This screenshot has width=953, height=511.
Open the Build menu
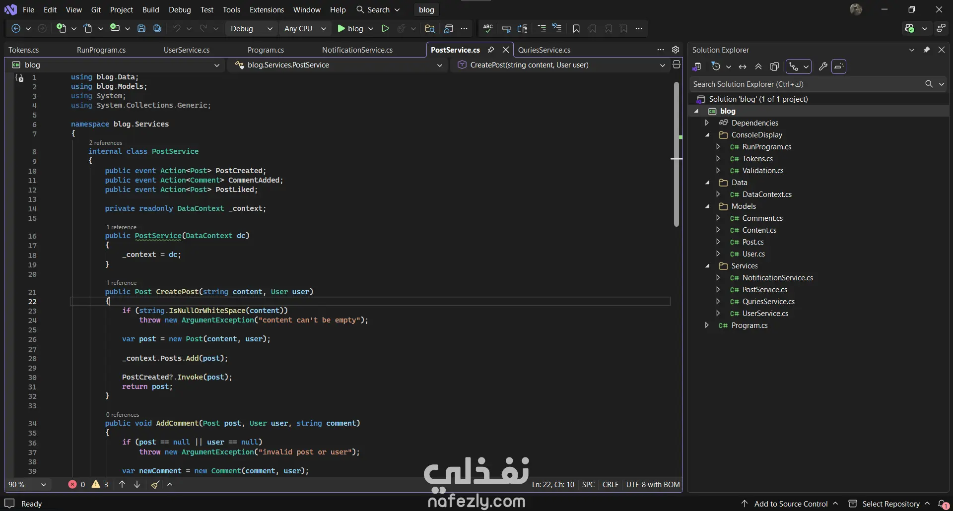coord(151,10)
